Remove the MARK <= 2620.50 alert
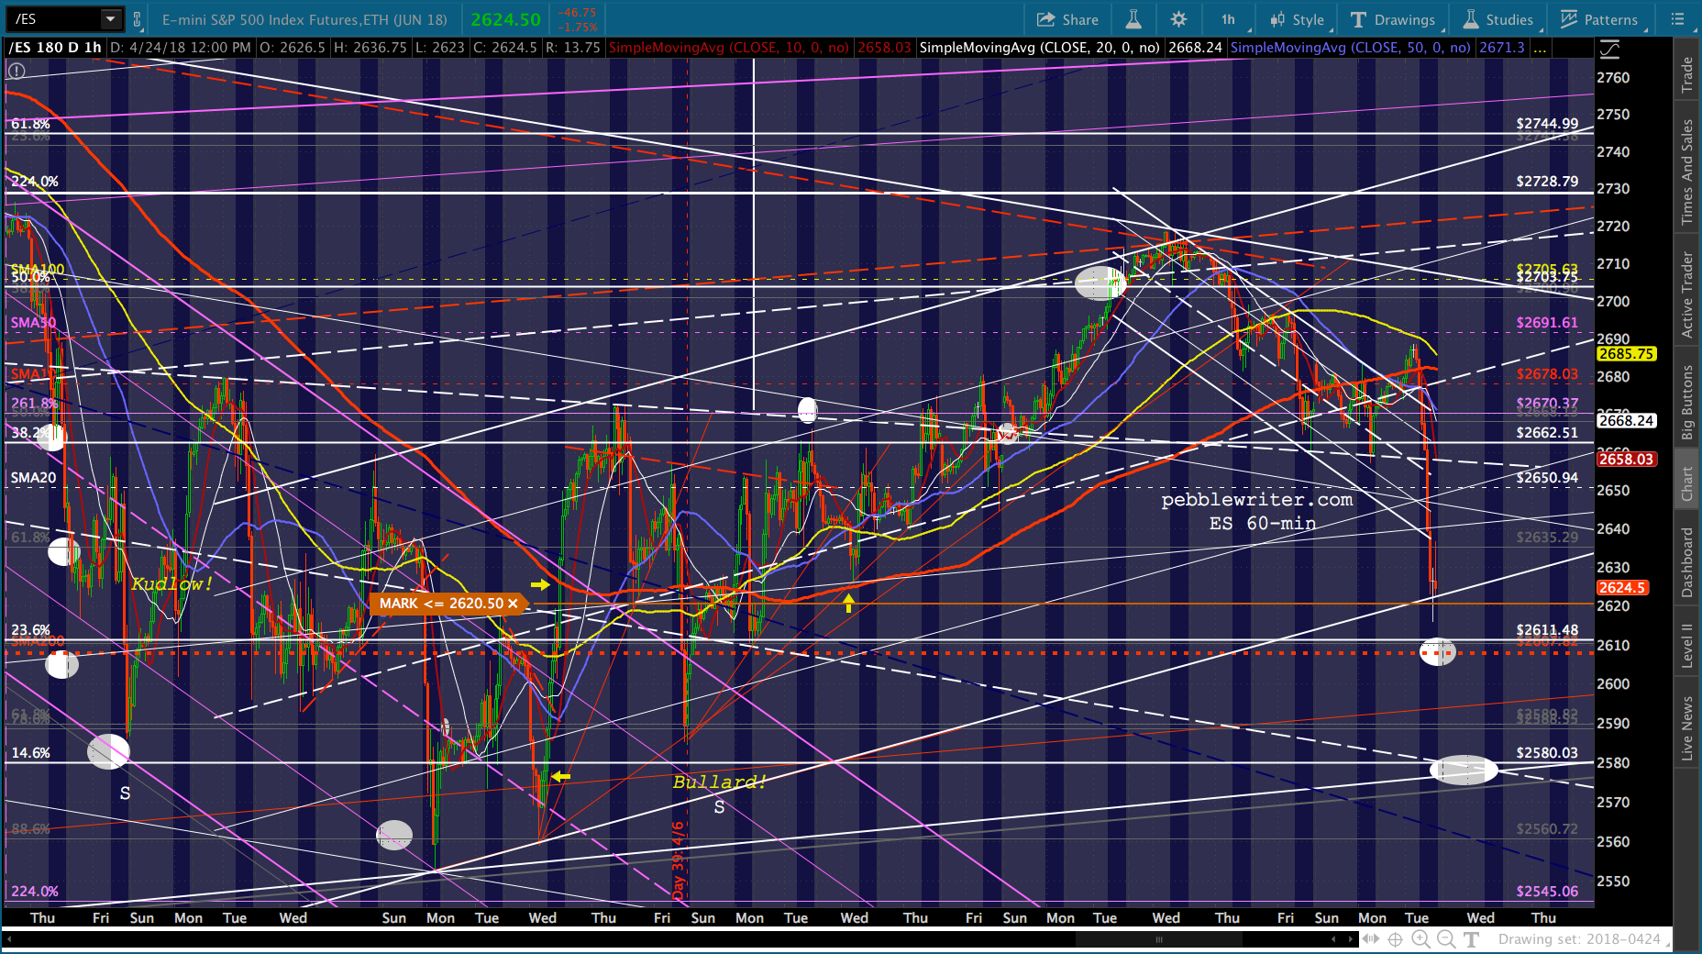This screenshot has width=1702, height=954. [513, 604]
